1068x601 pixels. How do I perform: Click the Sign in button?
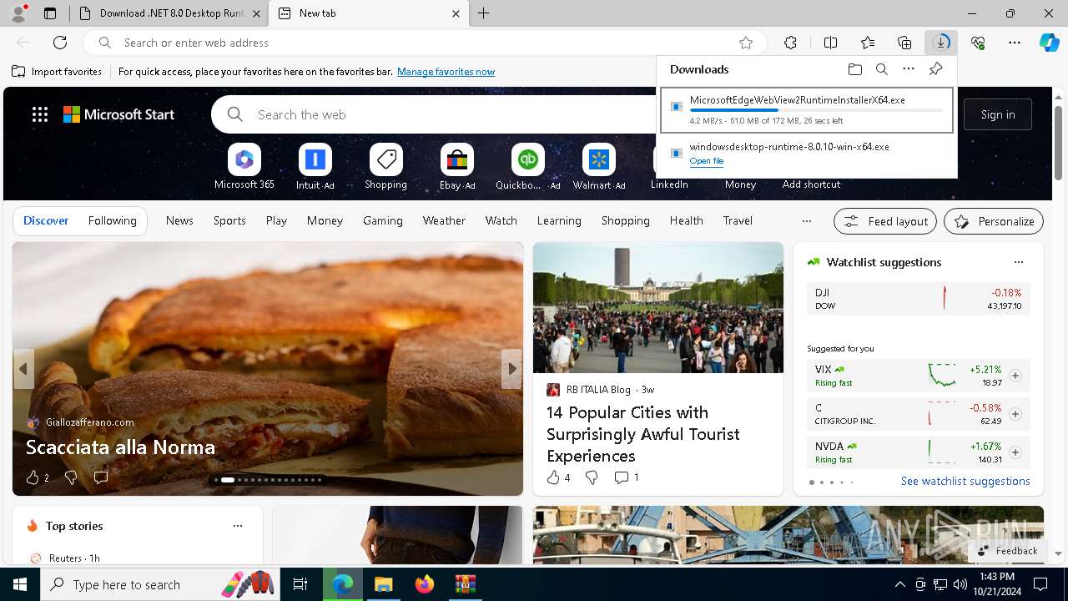[x=998, y=114]
